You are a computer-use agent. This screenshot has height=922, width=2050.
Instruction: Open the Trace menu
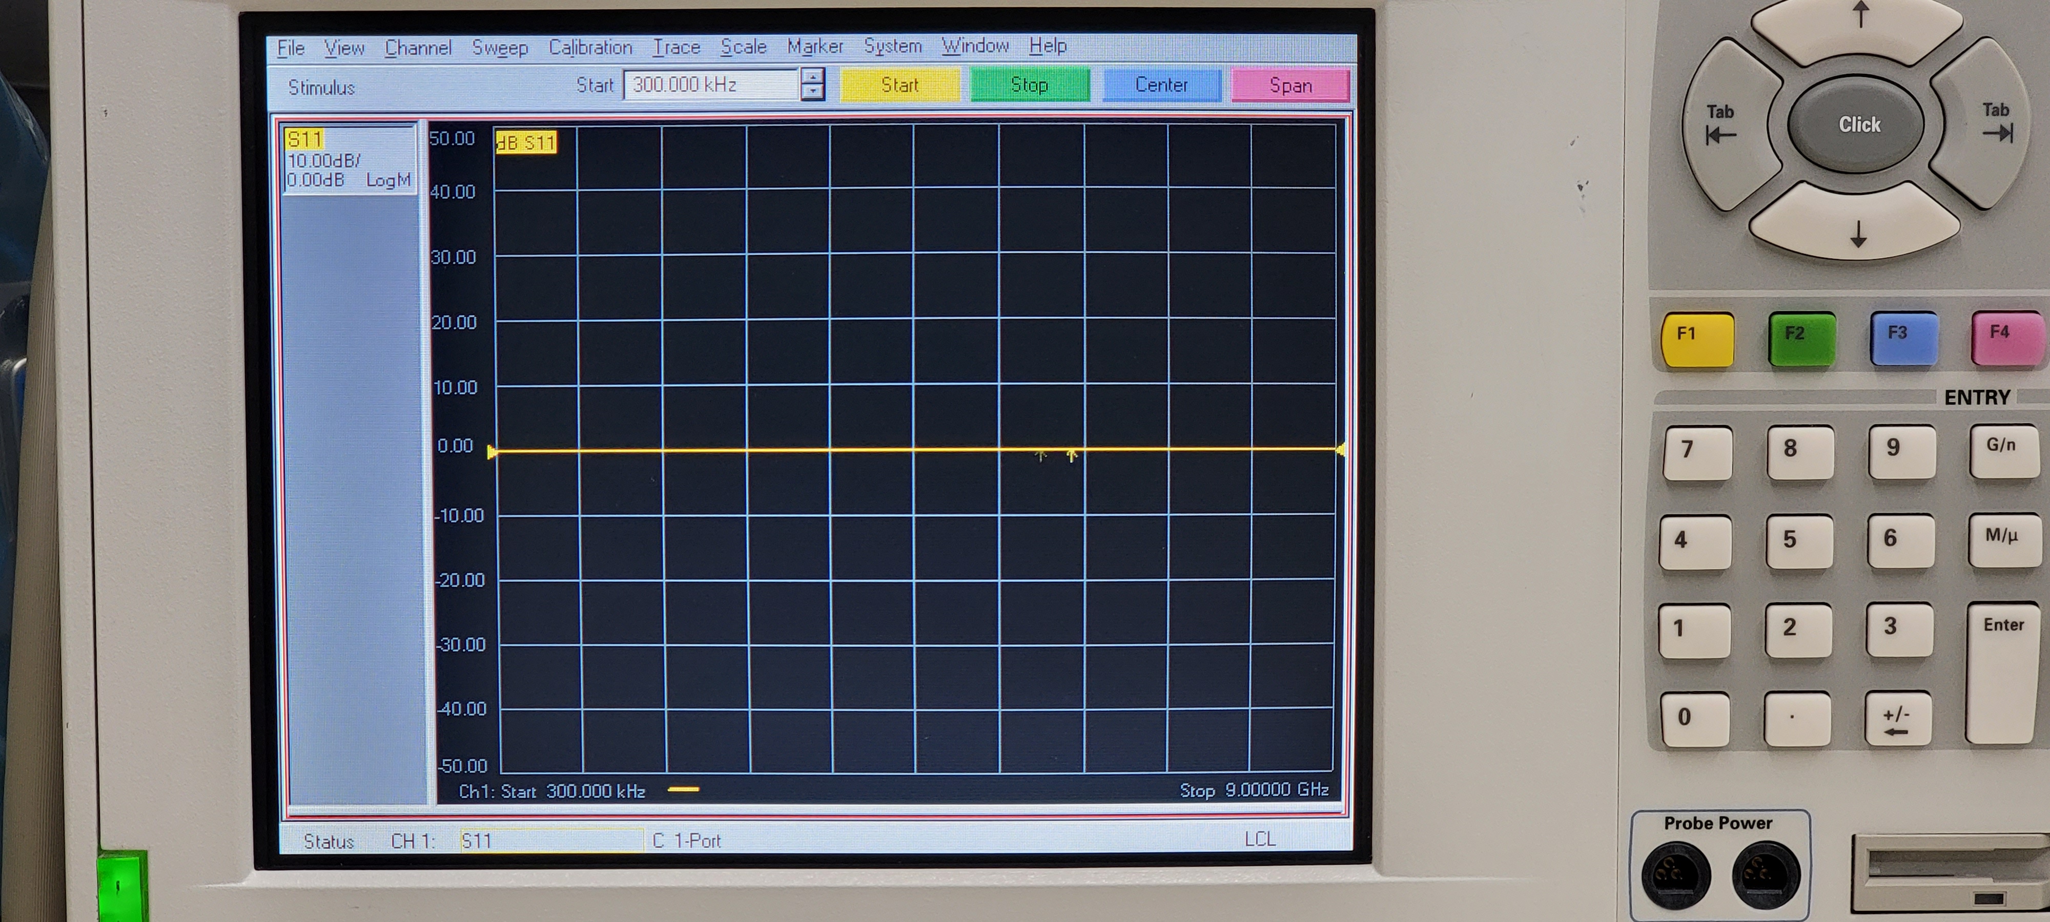pos(675,47)
